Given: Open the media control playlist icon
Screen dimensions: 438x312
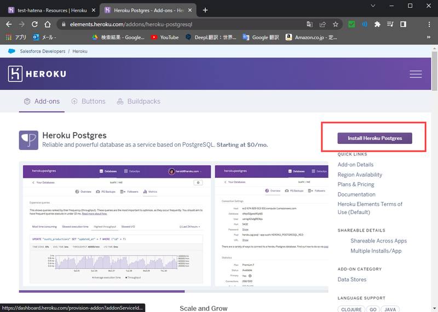Looking at the screenshot, I should pos(390,24).
